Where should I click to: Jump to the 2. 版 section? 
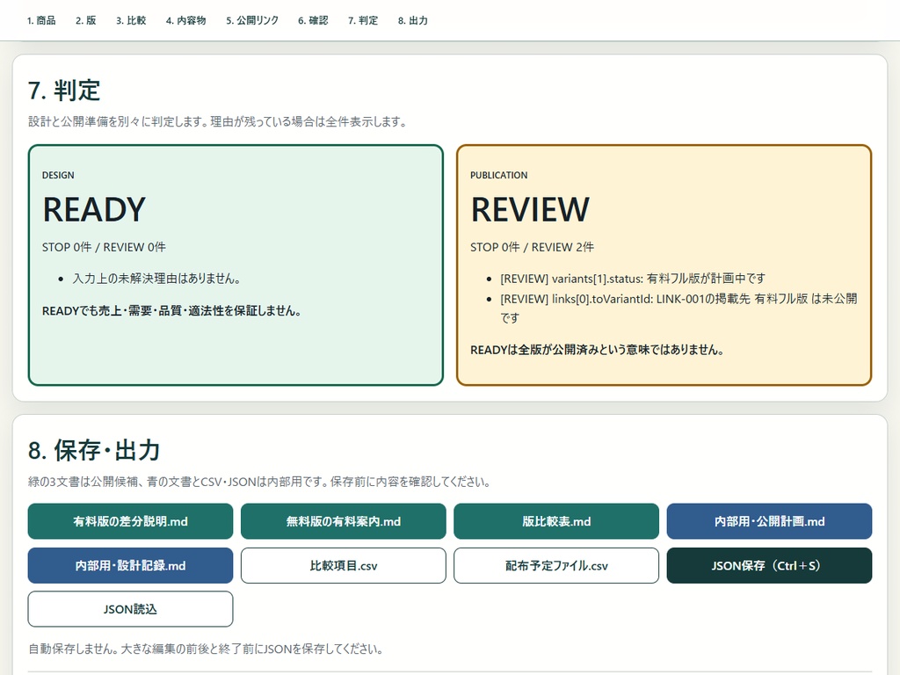[85, 21]
